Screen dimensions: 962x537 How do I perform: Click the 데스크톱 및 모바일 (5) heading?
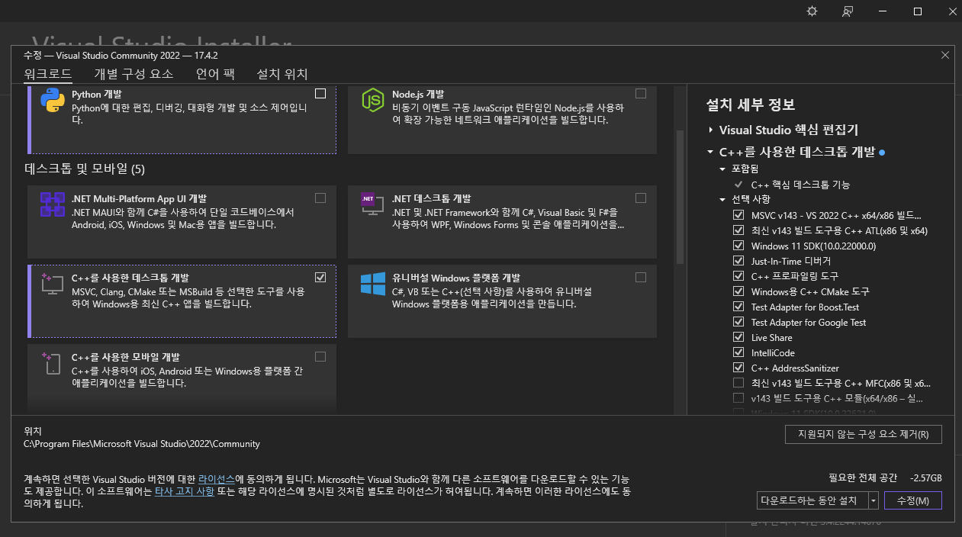pyautogui.click(x=85, y=169)
